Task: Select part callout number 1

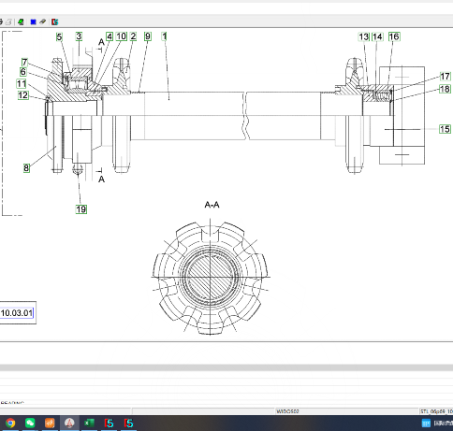Action: 165,36
